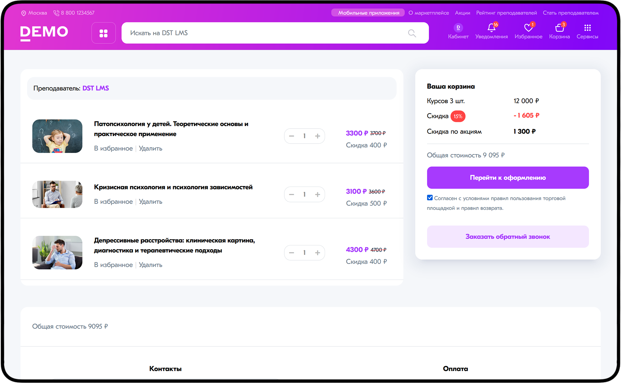621x383 pixels.
Task: Open О маркетплейсе menu item
Action: [429, 13]
